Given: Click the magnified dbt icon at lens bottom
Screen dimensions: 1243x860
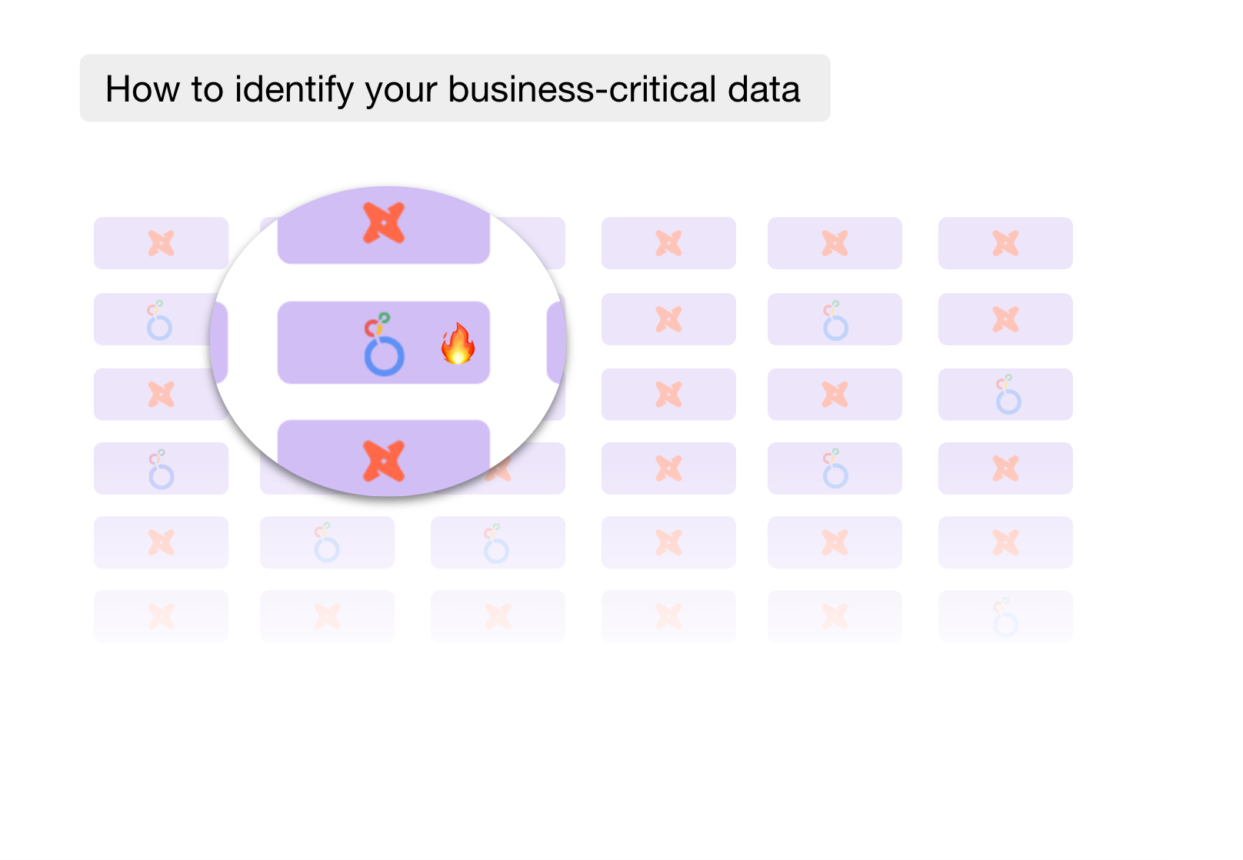Looking at the screenshot, I should click(x=384, y=461).
